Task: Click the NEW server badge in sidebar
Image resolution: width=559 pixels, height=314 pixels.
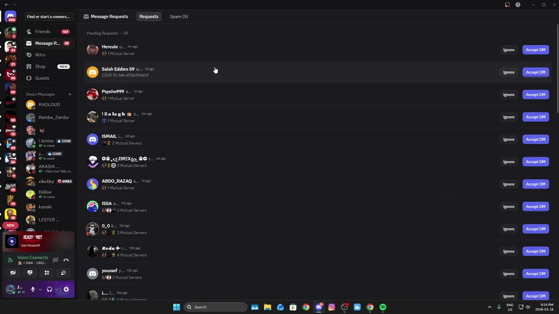Action: click(x=10, y=225)
